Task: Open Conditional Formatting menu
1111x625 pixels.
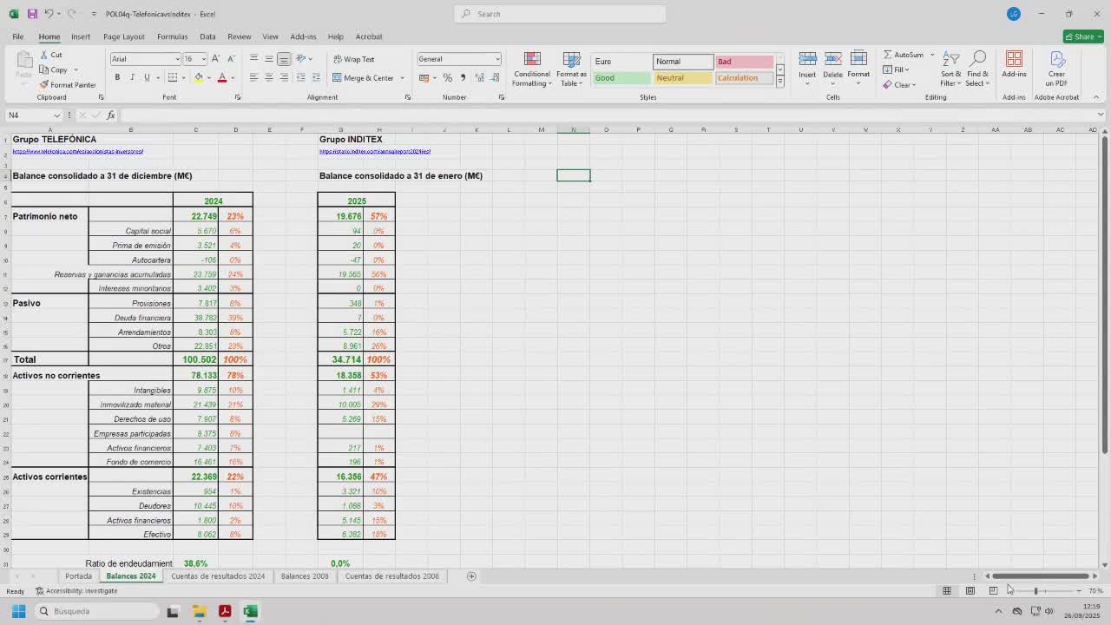Action: click(532, 68)
